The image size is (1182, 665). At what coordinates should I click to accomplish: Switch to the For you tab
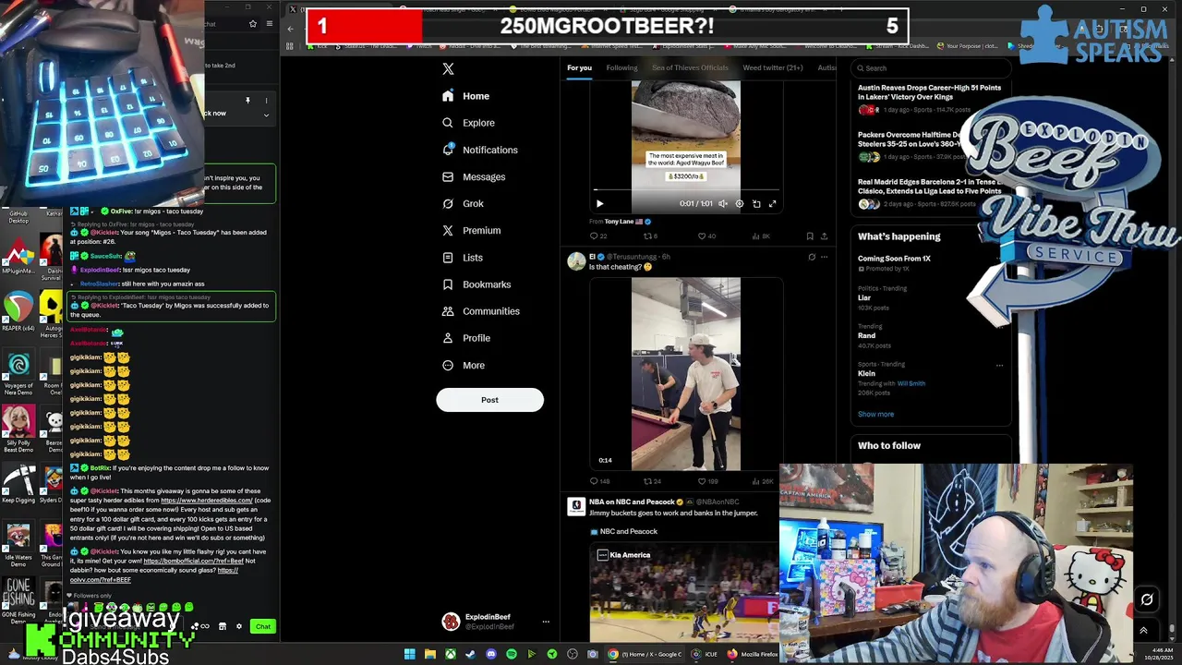pos(579,67)
